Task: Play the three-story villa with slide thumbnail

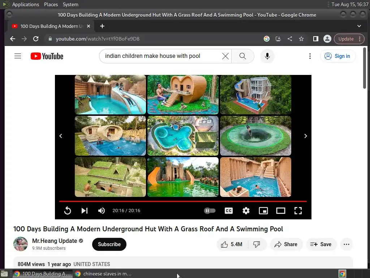Action: coord(255,94)
